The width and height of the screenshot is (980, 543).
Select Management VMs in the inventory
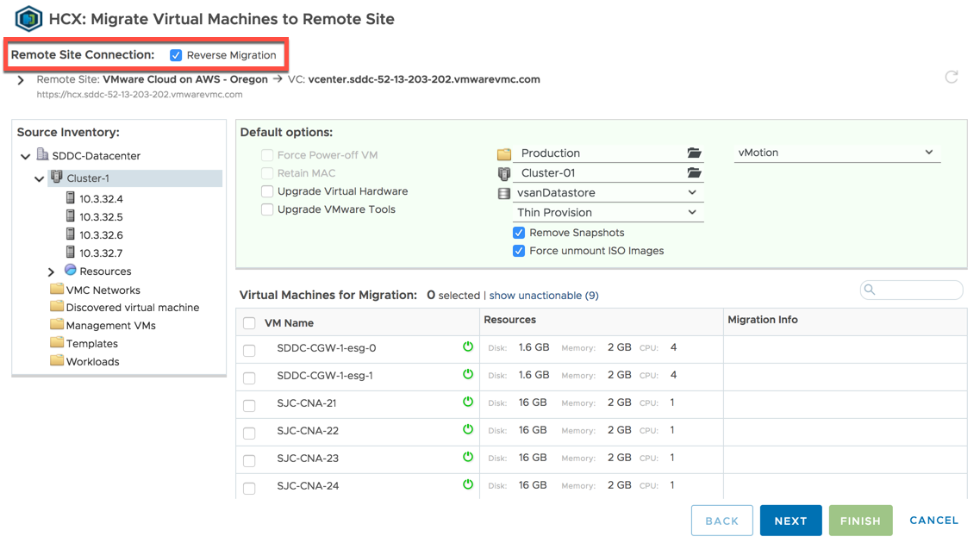coord(110,326)
